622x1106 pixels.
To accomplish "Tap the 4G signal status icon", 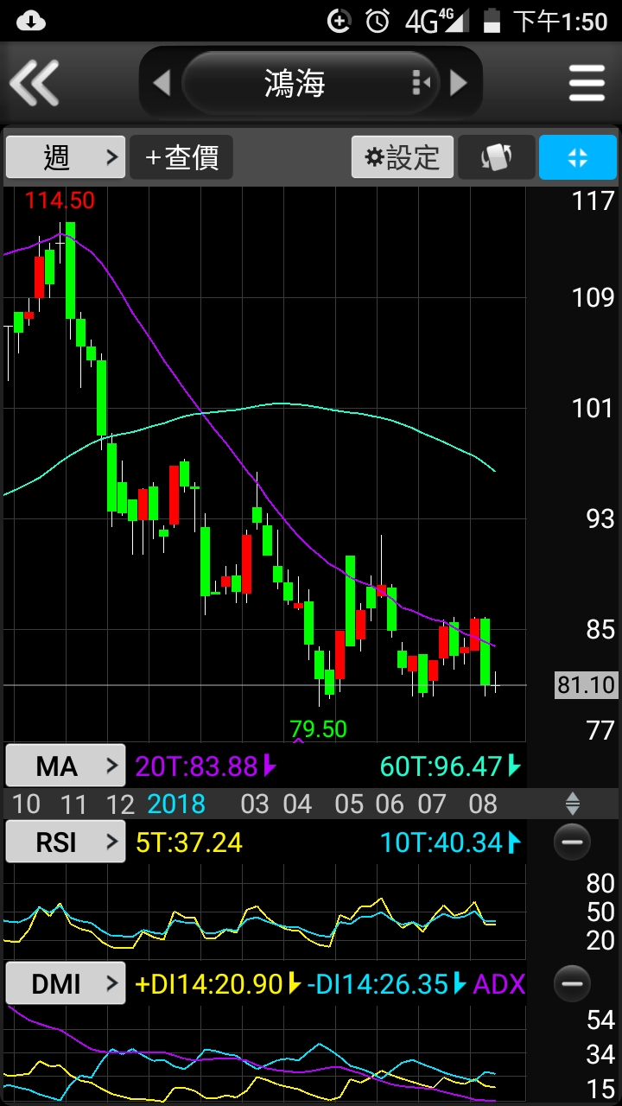I will 437,20.
